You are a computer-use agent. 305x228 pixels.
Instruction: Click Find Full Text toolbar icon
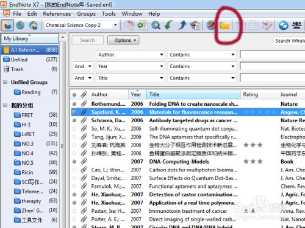click(x=195, y=26)
